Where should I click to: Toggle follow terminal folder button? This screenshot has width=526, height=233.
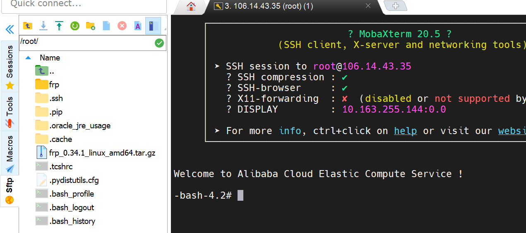point(153,26)
